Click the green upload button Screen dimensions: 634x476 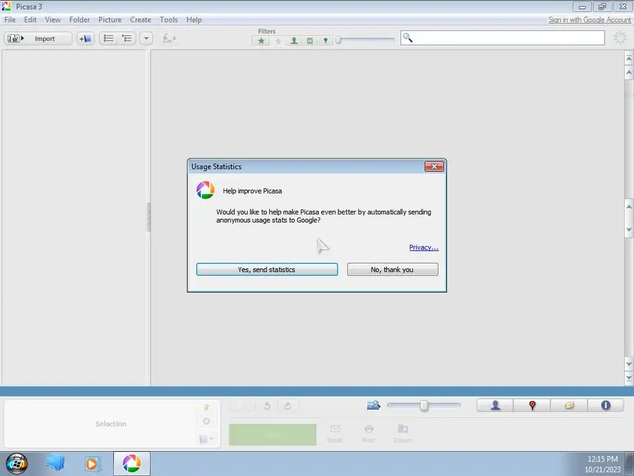[x=272, y=434]
